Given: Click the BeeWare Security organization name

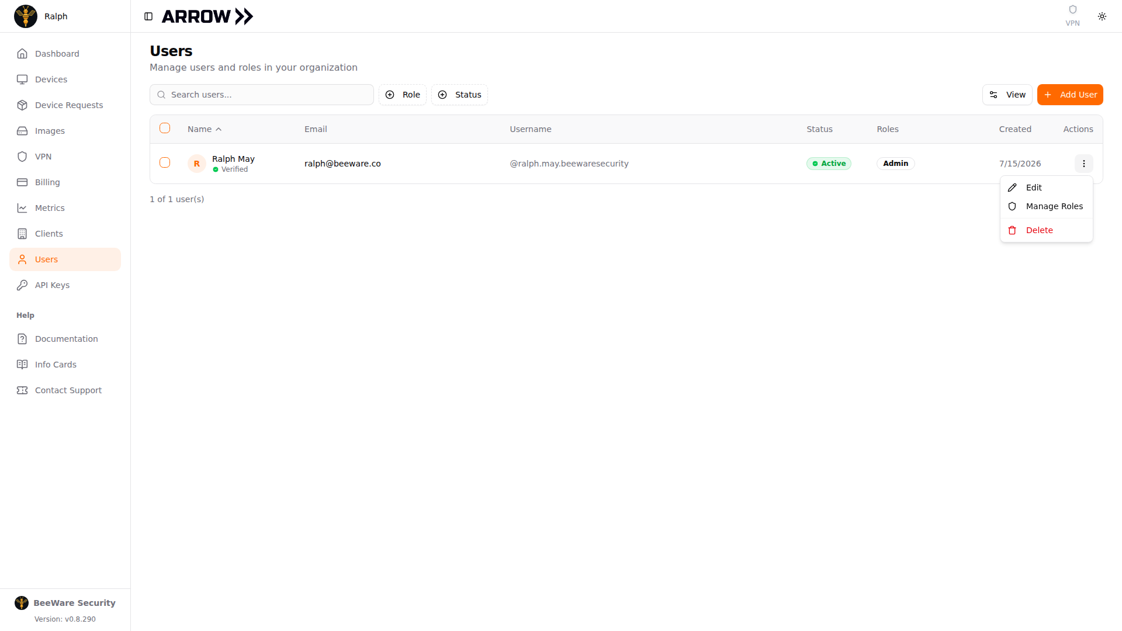Looking at the screenshot, I should 74,603.
